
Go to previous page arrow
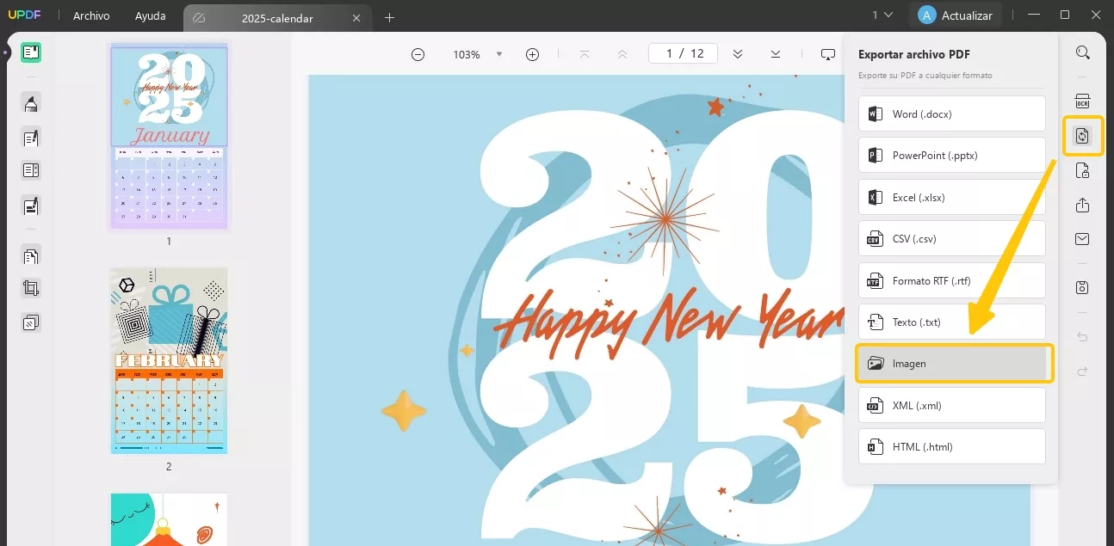click(x=622, y=54)
